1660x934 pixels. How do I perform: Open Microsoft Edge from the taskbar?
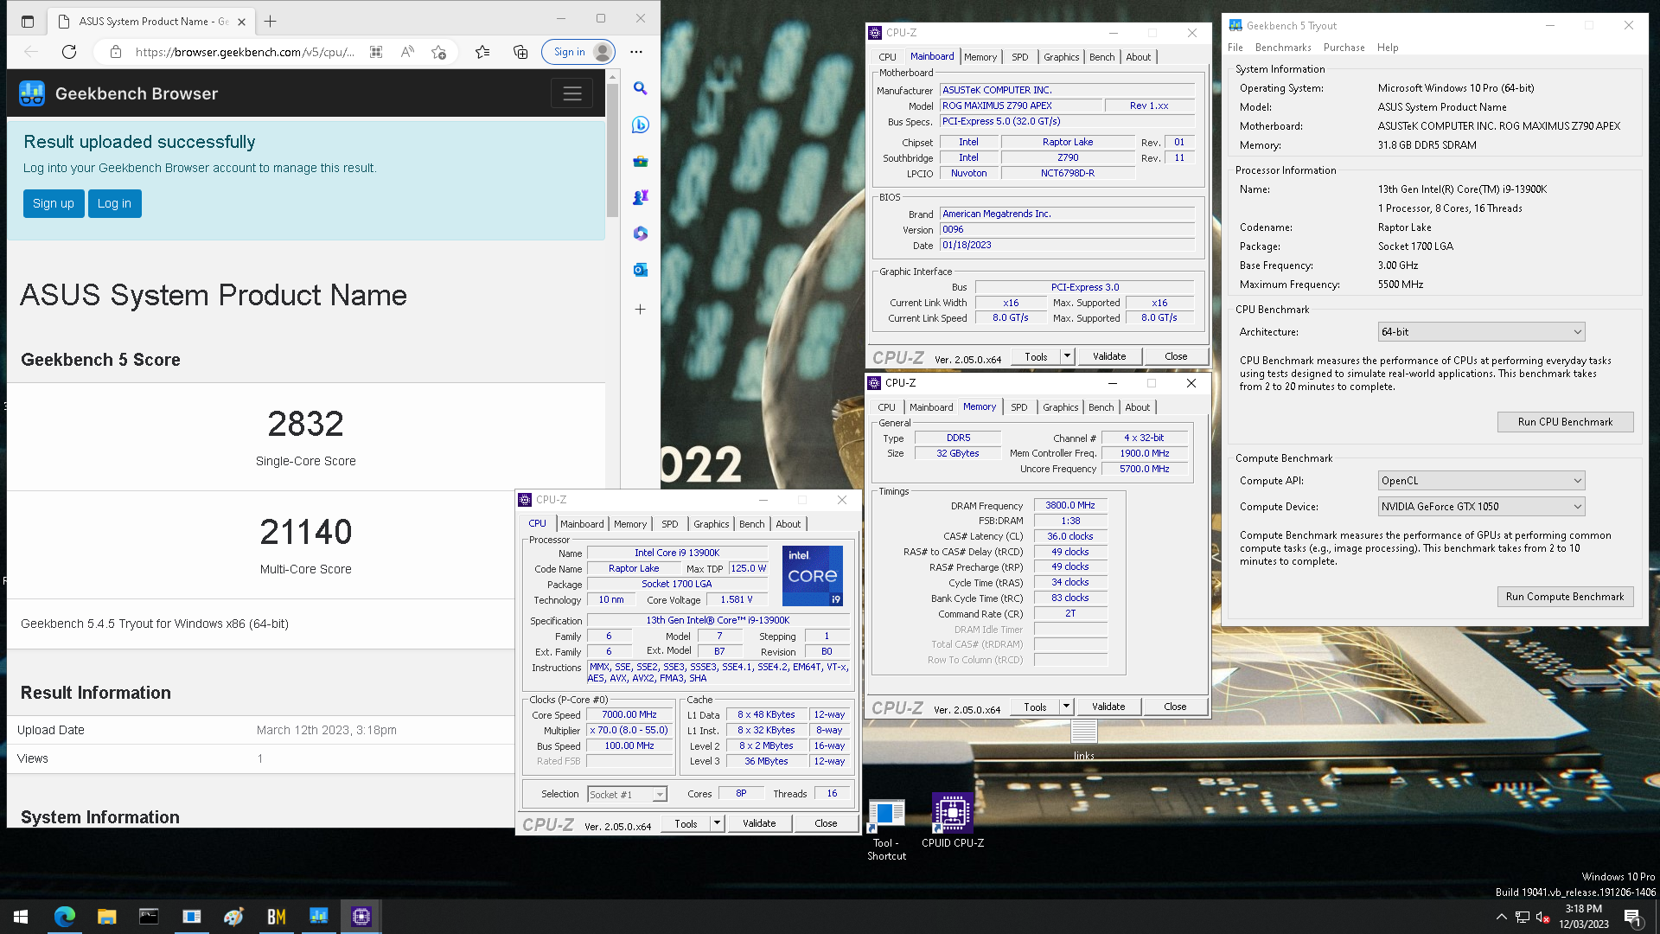(65, 916)
